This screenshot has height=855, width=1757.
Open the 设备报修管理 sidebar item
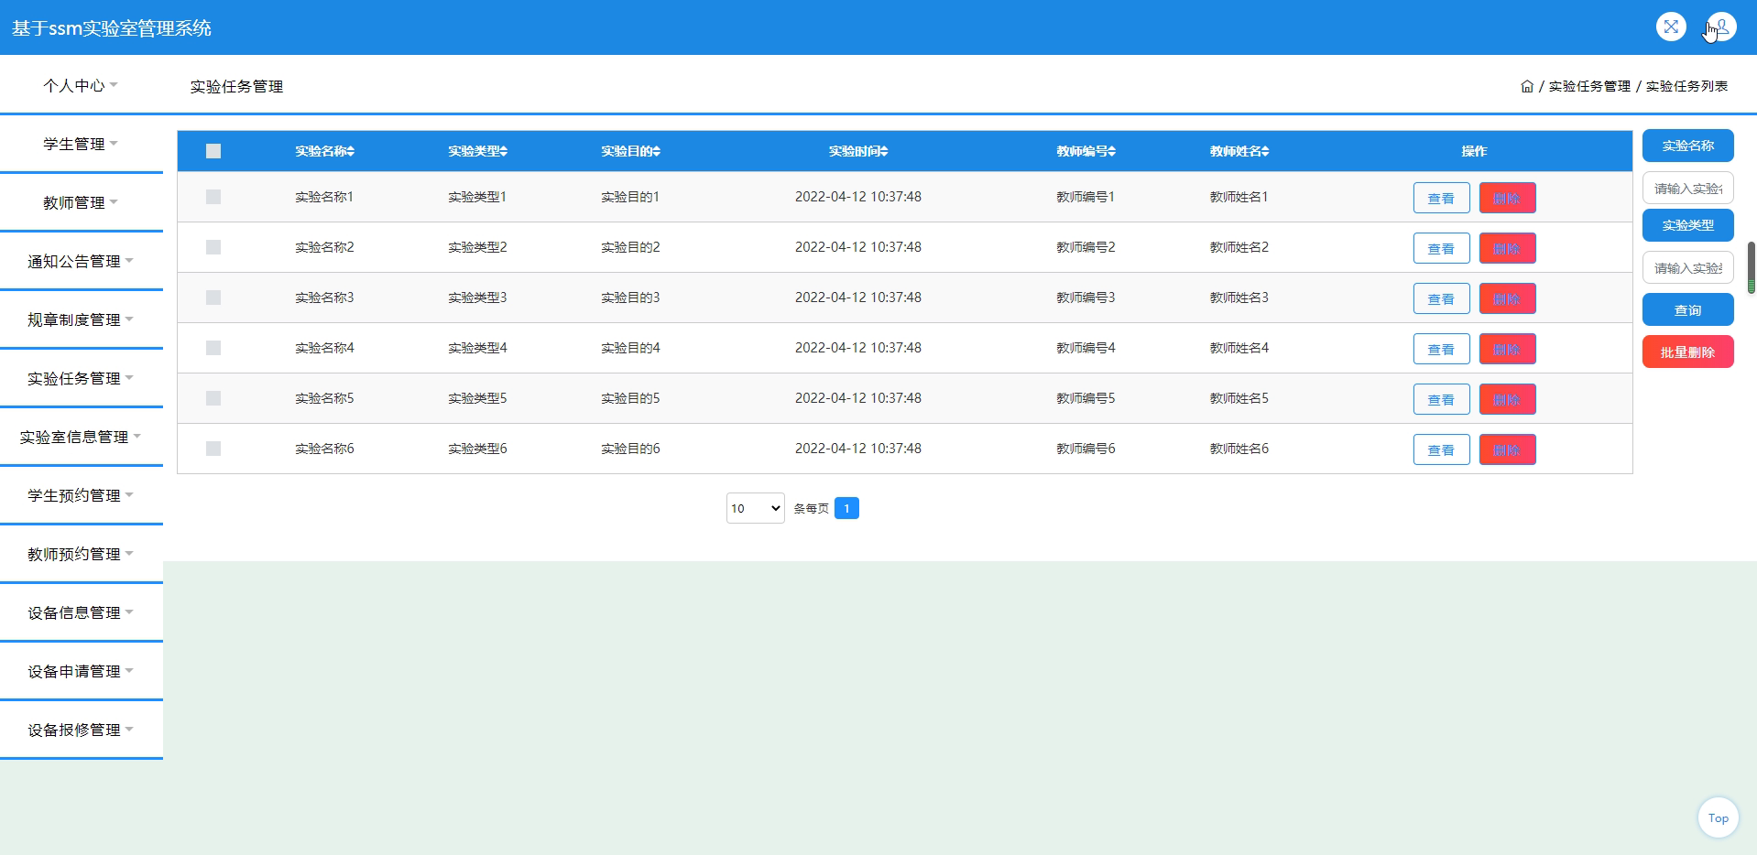point(81,730)
